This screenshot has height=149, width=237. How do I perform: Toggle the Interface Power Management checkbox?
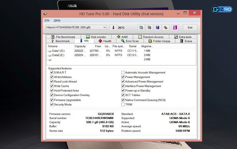[x=123, y=86]
